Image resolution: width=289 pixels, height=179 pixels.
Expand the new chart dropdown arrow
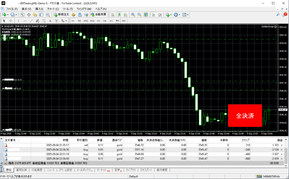(x=8, y=15)
